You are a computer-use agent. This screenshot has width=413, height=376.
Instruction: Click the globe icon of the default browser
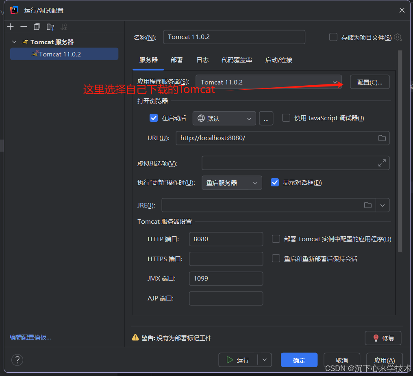[201, 118]
